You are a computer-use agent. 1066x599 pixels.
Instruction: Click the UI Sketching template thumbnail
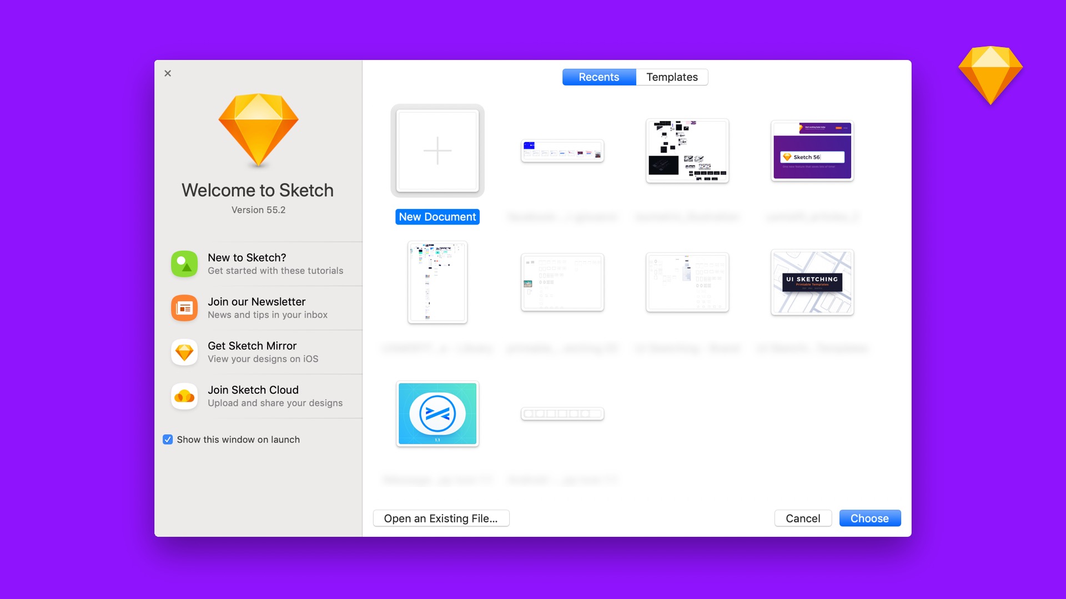(811, 282)
